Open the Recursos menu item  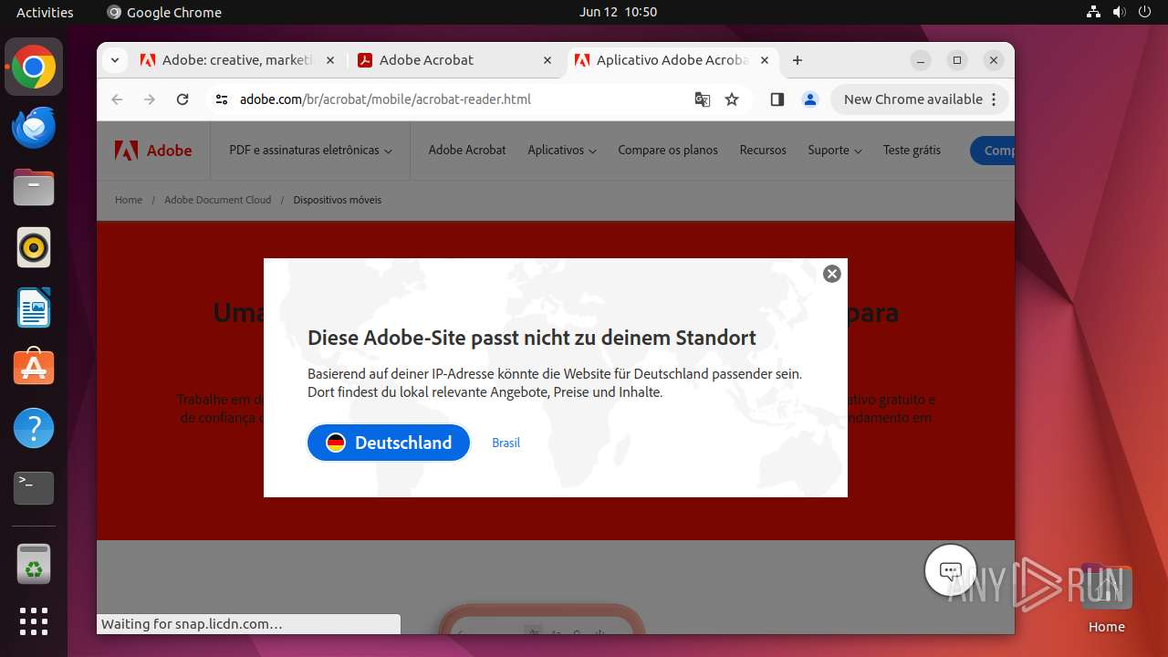tap(763, 151)
